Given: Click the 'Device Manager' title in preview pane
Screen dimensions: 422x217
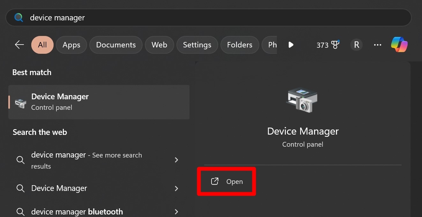Looking at the screenshot, I should click(x=303, y=131).
